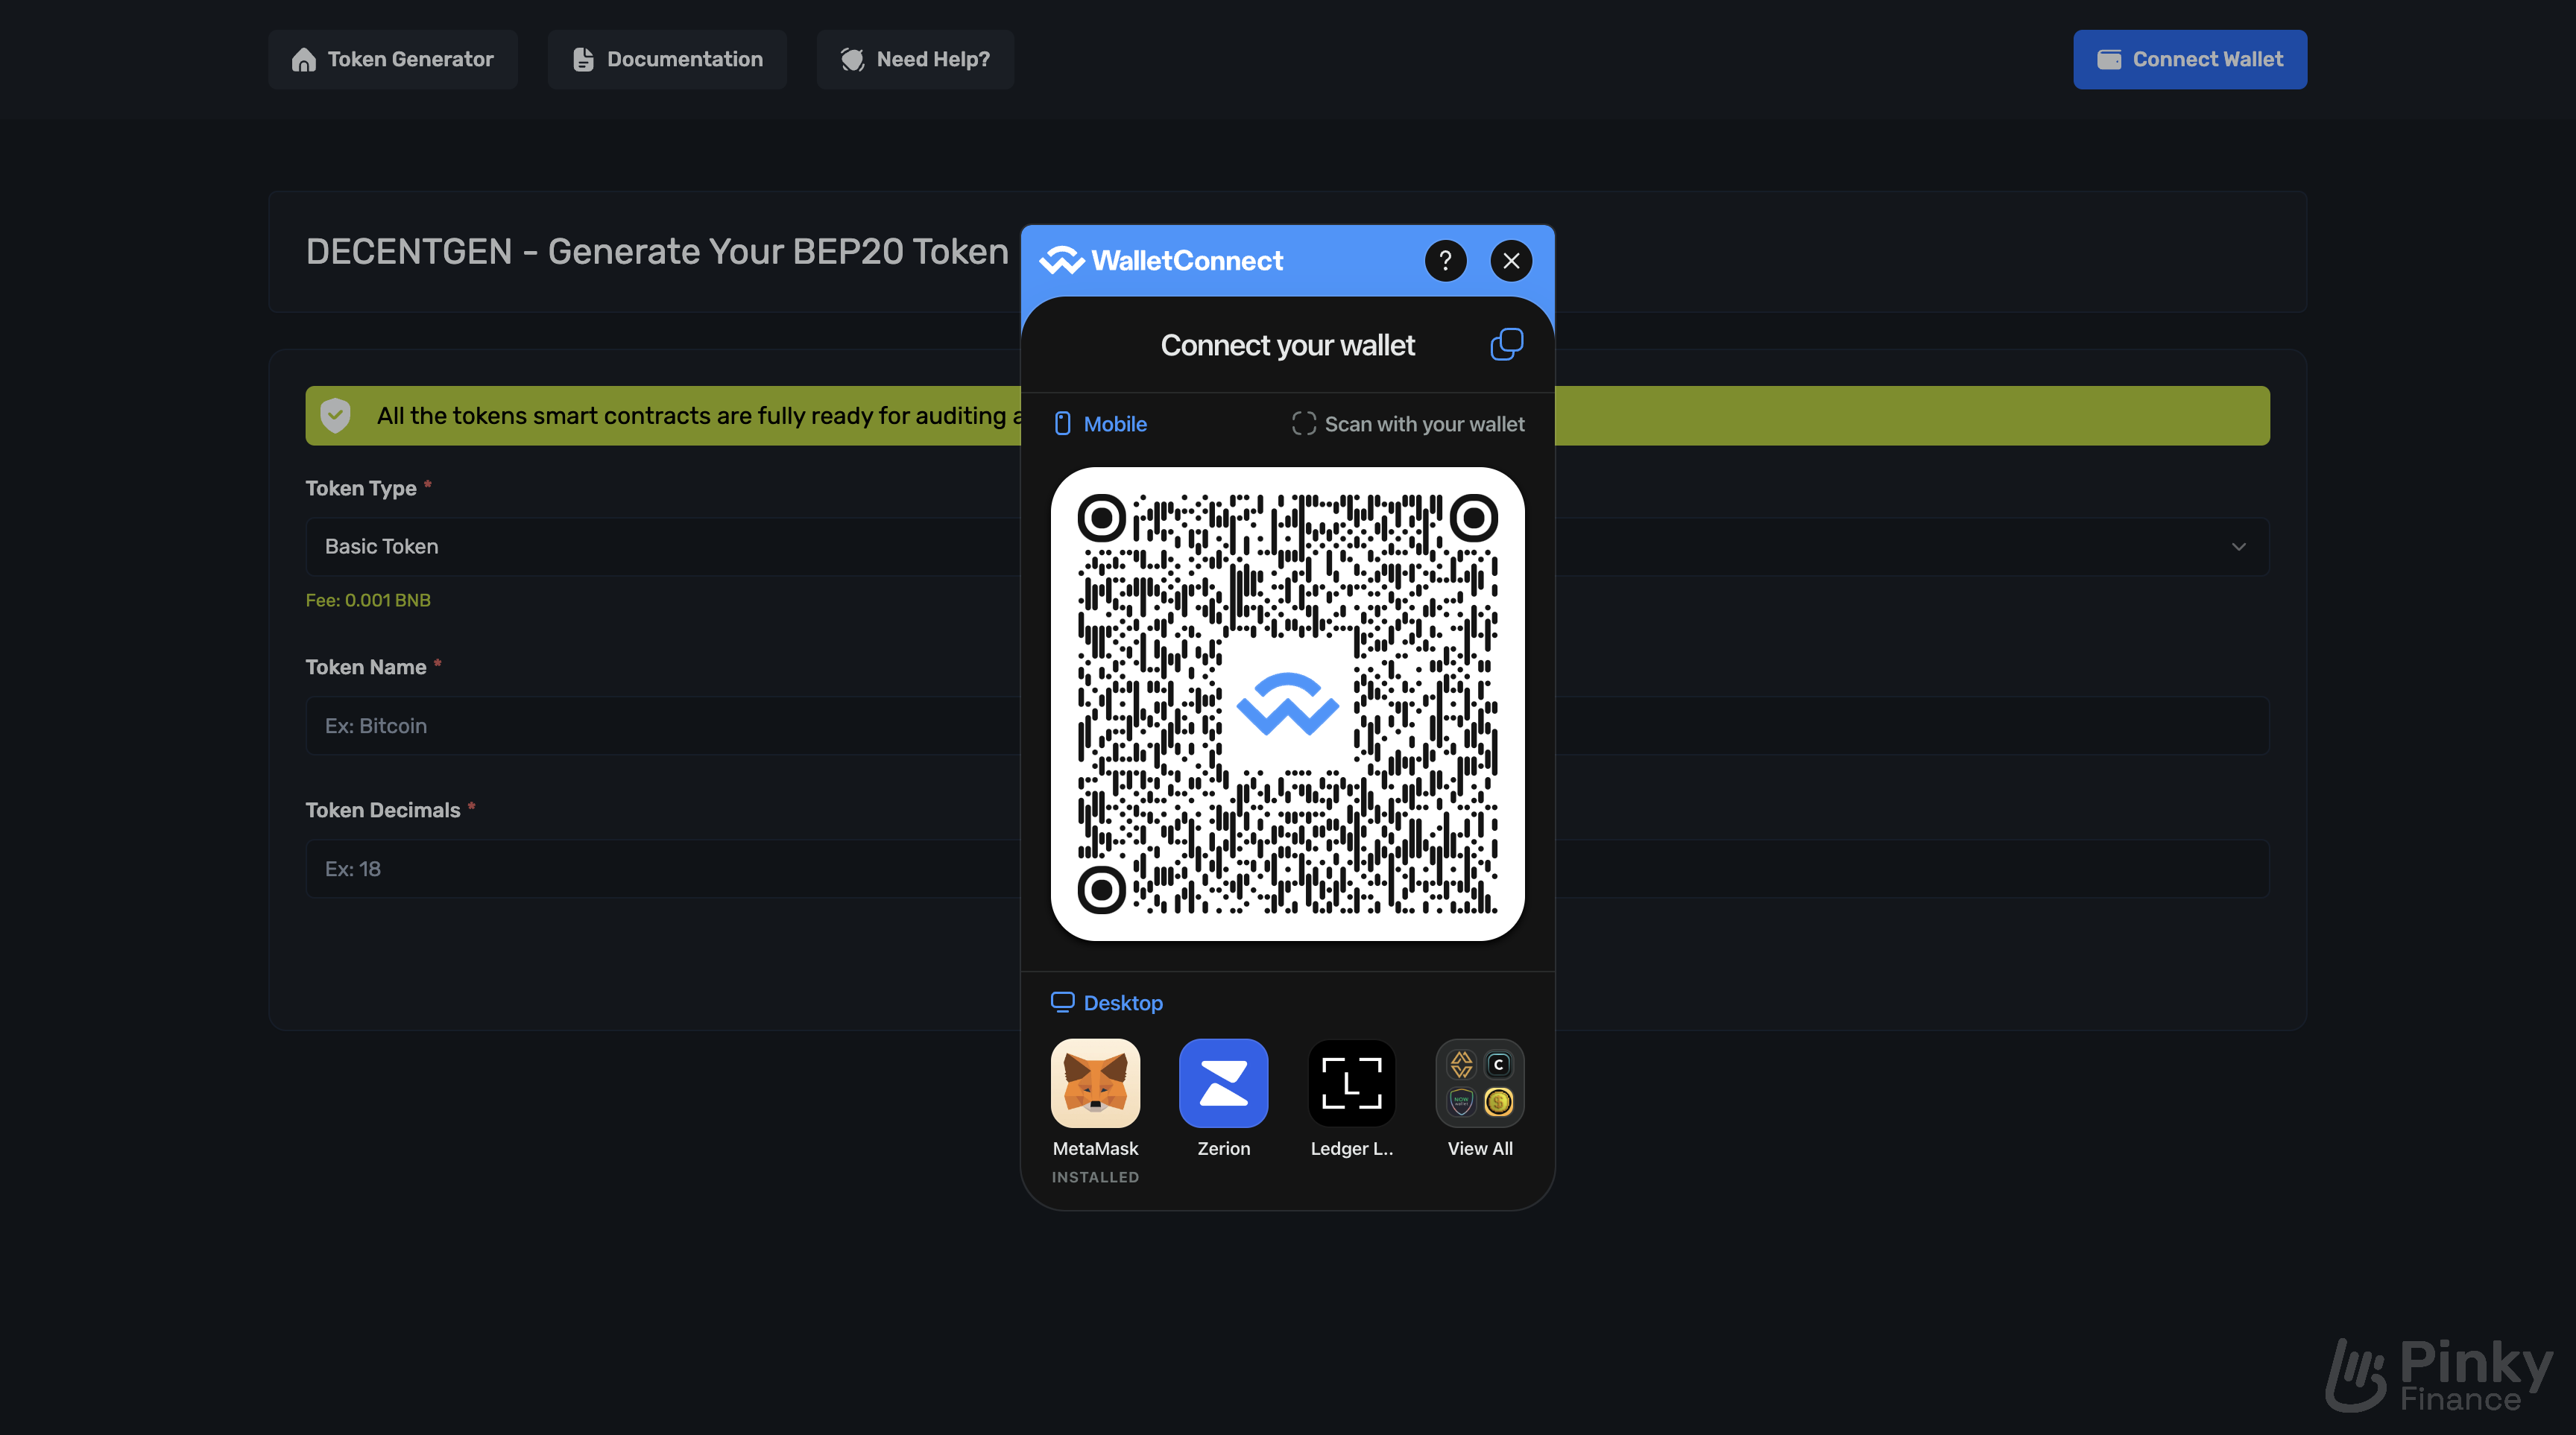Click the wallet icon in Connect Wallet
Image resolution: width=2576 pixels, height=1435 pixels.
2109,60
